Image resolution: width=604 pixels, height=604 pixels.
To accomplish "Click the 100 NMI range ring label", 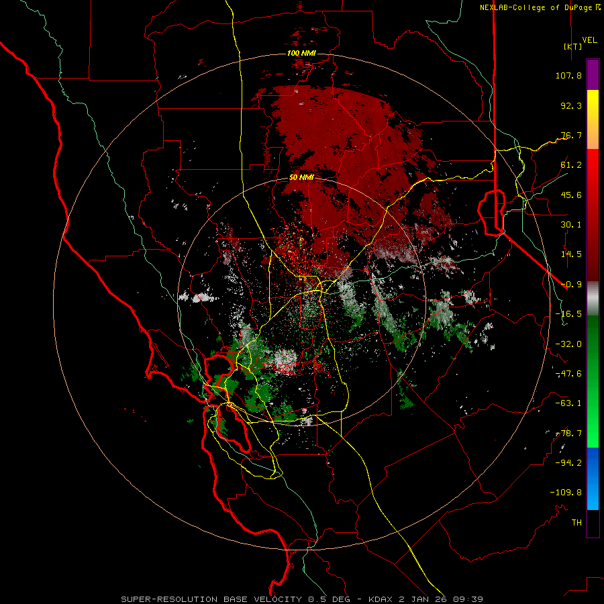I will [301, 53].
